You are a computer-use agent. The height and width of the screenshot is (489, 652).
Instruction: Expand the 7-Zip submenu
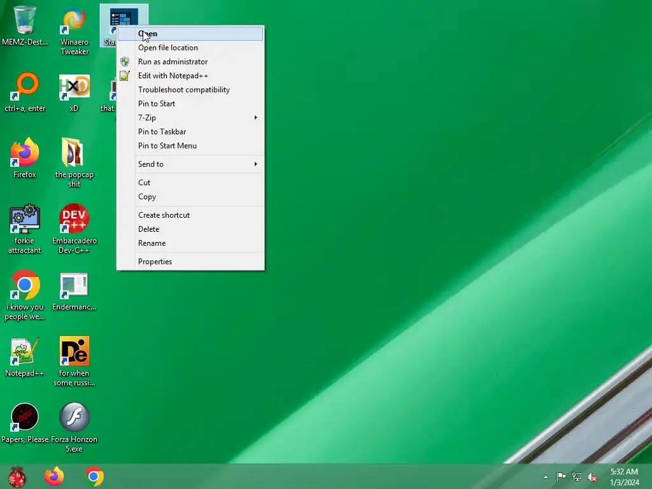(190, 118)
